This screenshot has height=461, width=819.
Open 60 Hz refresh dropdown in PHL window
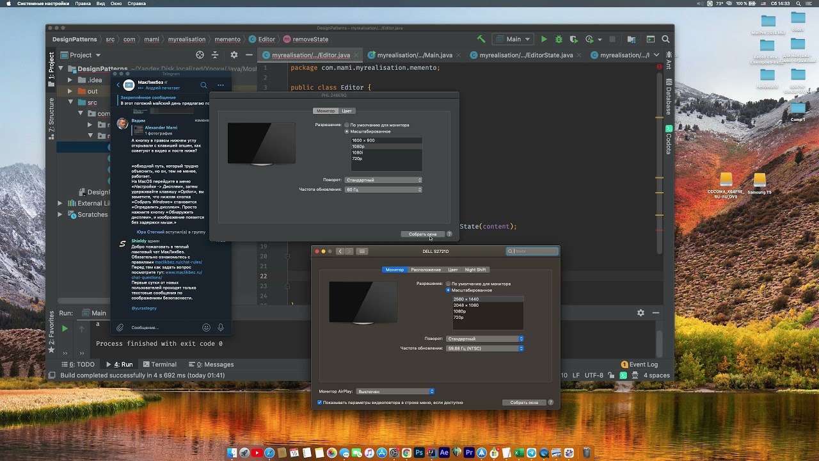(x=383, y=190)
